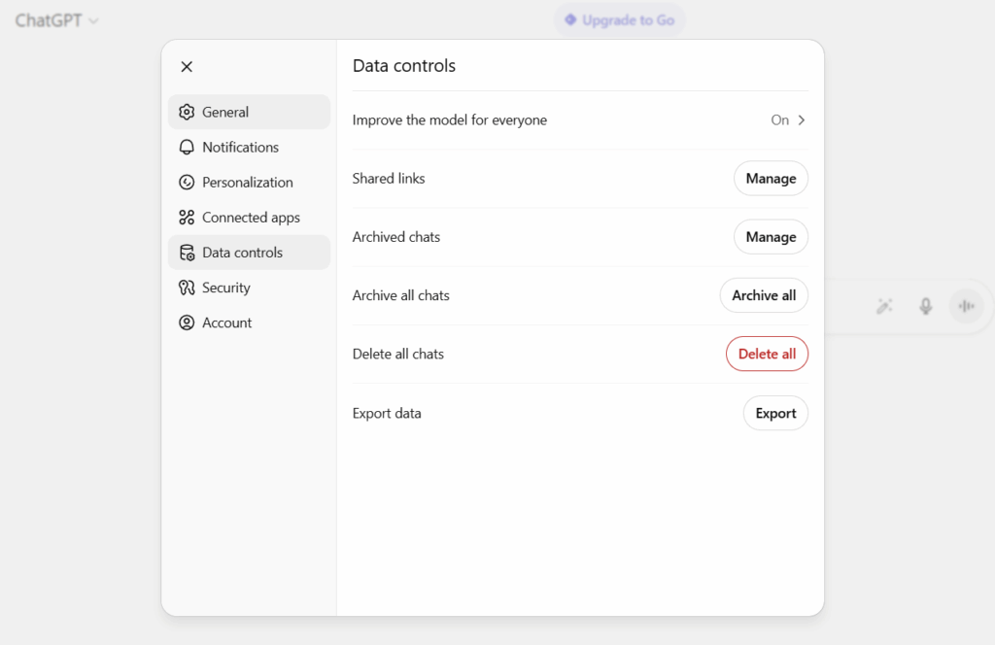Close the settings dialog with X
Viewport: 995px width, 645px height.
(187, 66)
